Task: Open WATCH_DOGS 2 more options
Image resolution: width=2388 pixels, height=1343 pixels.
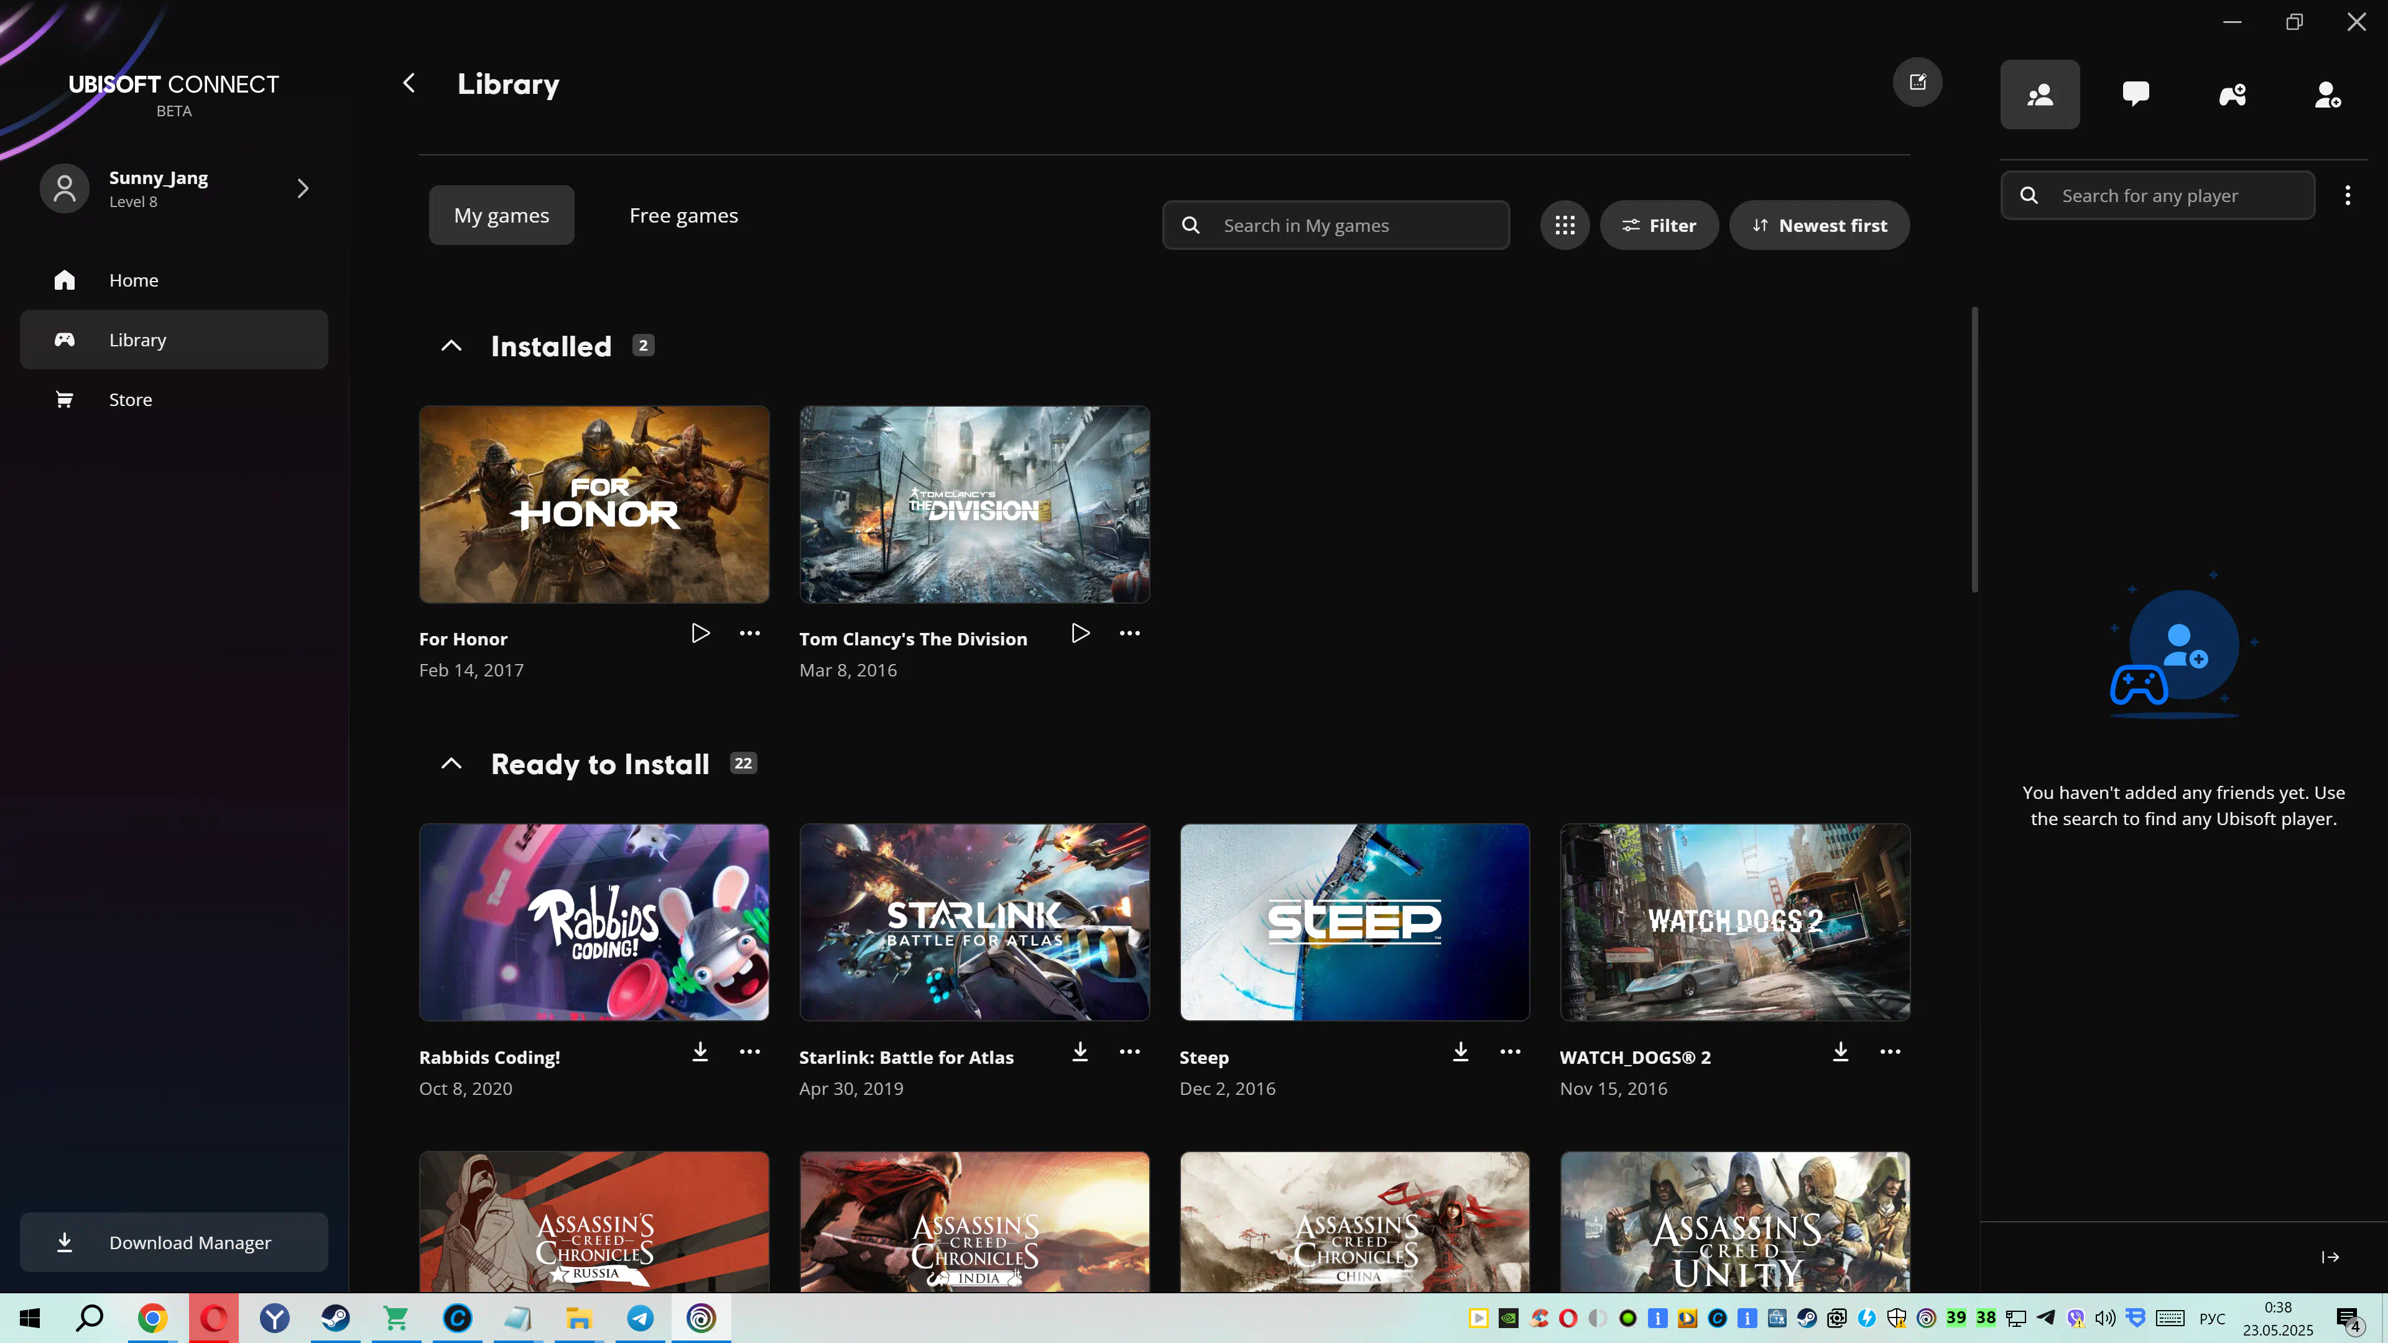Action: [1890, 1051]
